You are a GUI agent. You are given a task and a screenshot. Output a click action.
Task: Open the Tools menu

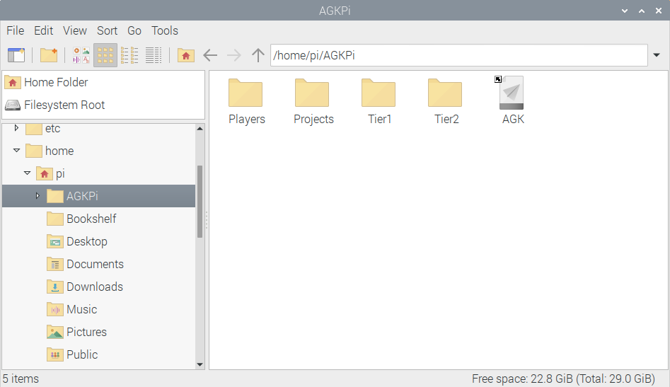(165, 30)
